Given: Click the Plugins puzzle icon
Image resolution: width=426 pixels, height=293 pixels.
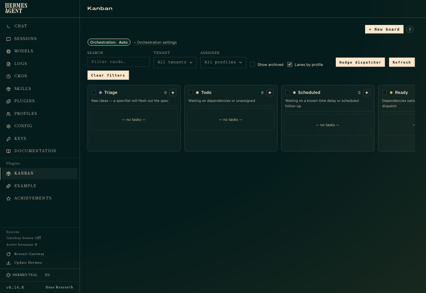Looking at the screenshot, I should [x=8, y=101].
